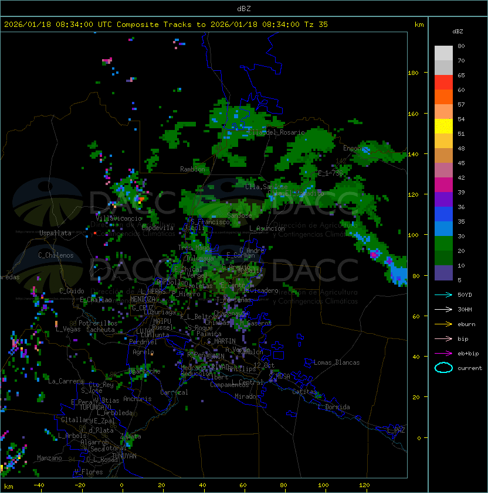
Task: Click the pink bip arrow legend icon
Action: [443, 338]
